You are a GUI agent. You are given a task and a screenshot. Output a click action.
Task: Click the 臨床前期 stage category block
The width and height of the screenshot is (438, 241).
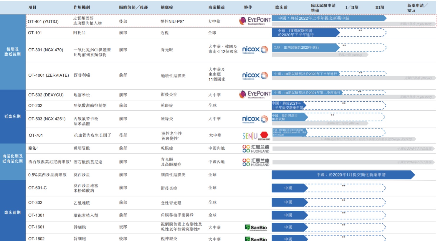coord(13,212)
